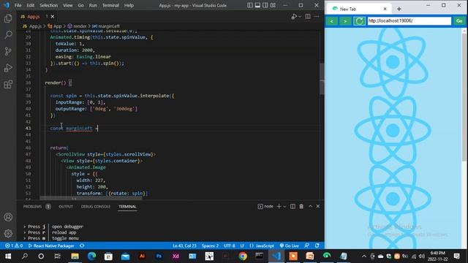The height and width of the screenshot is (263, 468).
Task: Click the browser forward arrow button
Action: (345, 21)
